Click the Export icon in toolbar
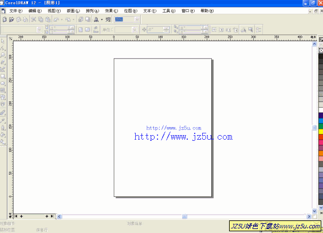The height and width of the screenshot is (233, 323). pyautogui.click(x=88, y=19)
